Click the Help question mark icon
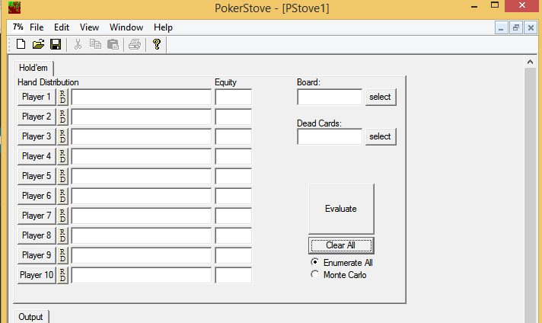Image resolution: width=542 pixels, height=323 pixels. click(x=156, y=45)
